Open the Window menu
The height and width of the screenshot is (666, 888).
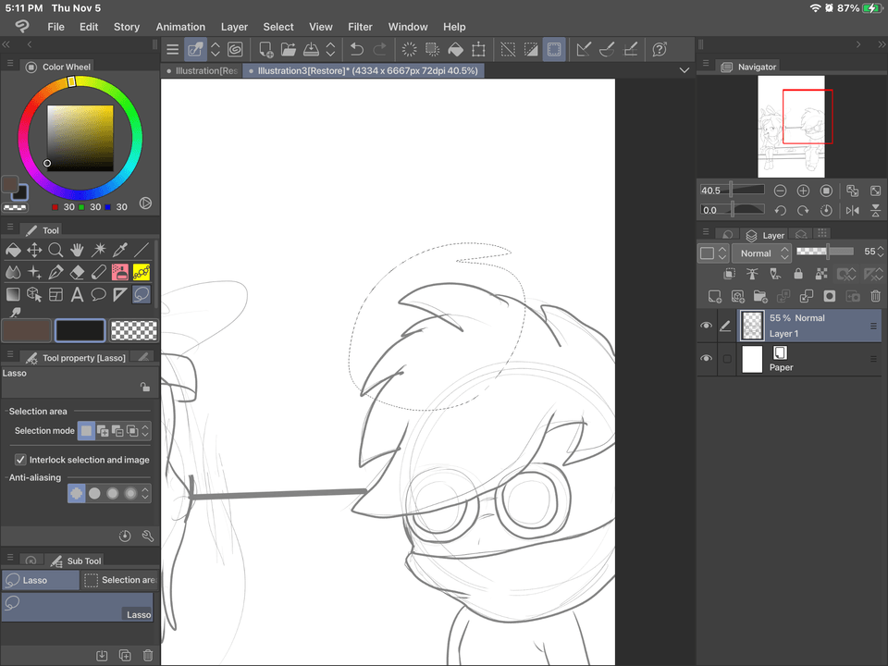(408, 27)
